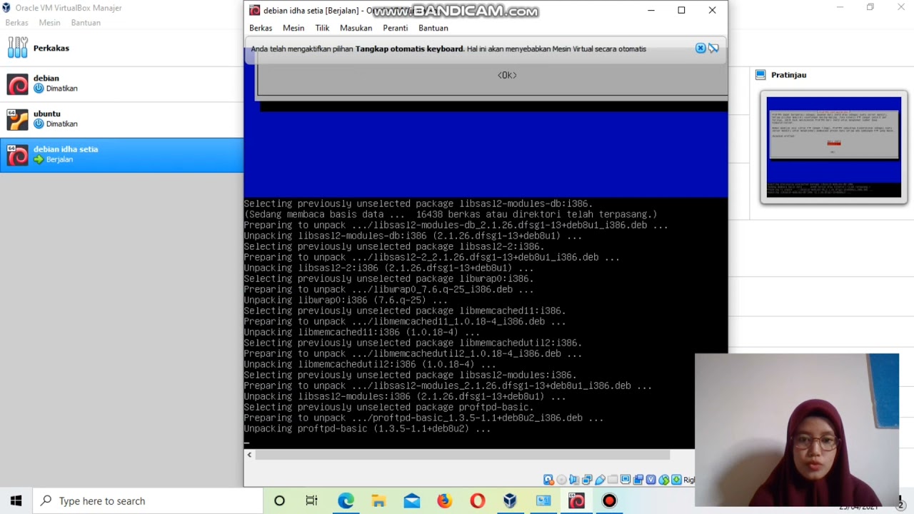The image size is (914, 514).
Task: Click the don't-show-again icon on notification bar
Action: pyautogui.click(x=713, y=49)
